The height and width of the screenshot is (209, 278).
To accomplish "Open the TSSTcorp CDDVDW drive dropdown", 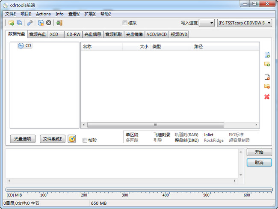I will click(245, 23).
